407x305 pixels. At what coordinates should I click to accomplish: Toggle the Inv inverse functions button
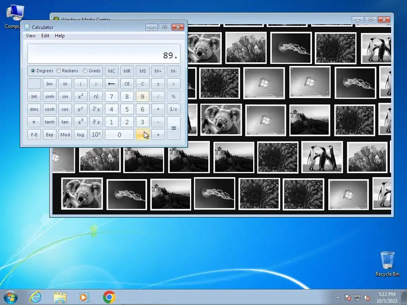[x=49, y=84]
